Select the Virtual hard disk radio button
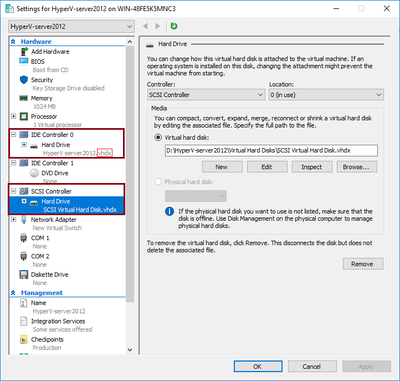Screen dimensions: 400x381 click(158, 138)
